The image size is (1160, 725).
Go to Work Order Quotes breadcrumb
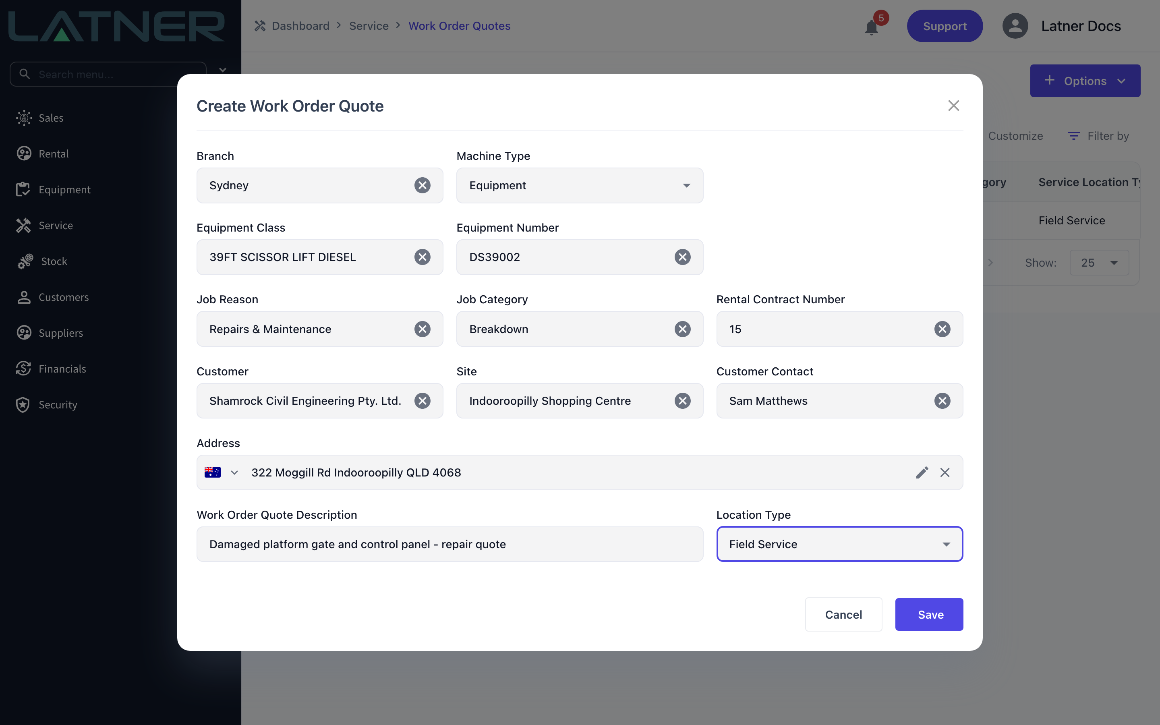tap(459, 26)
